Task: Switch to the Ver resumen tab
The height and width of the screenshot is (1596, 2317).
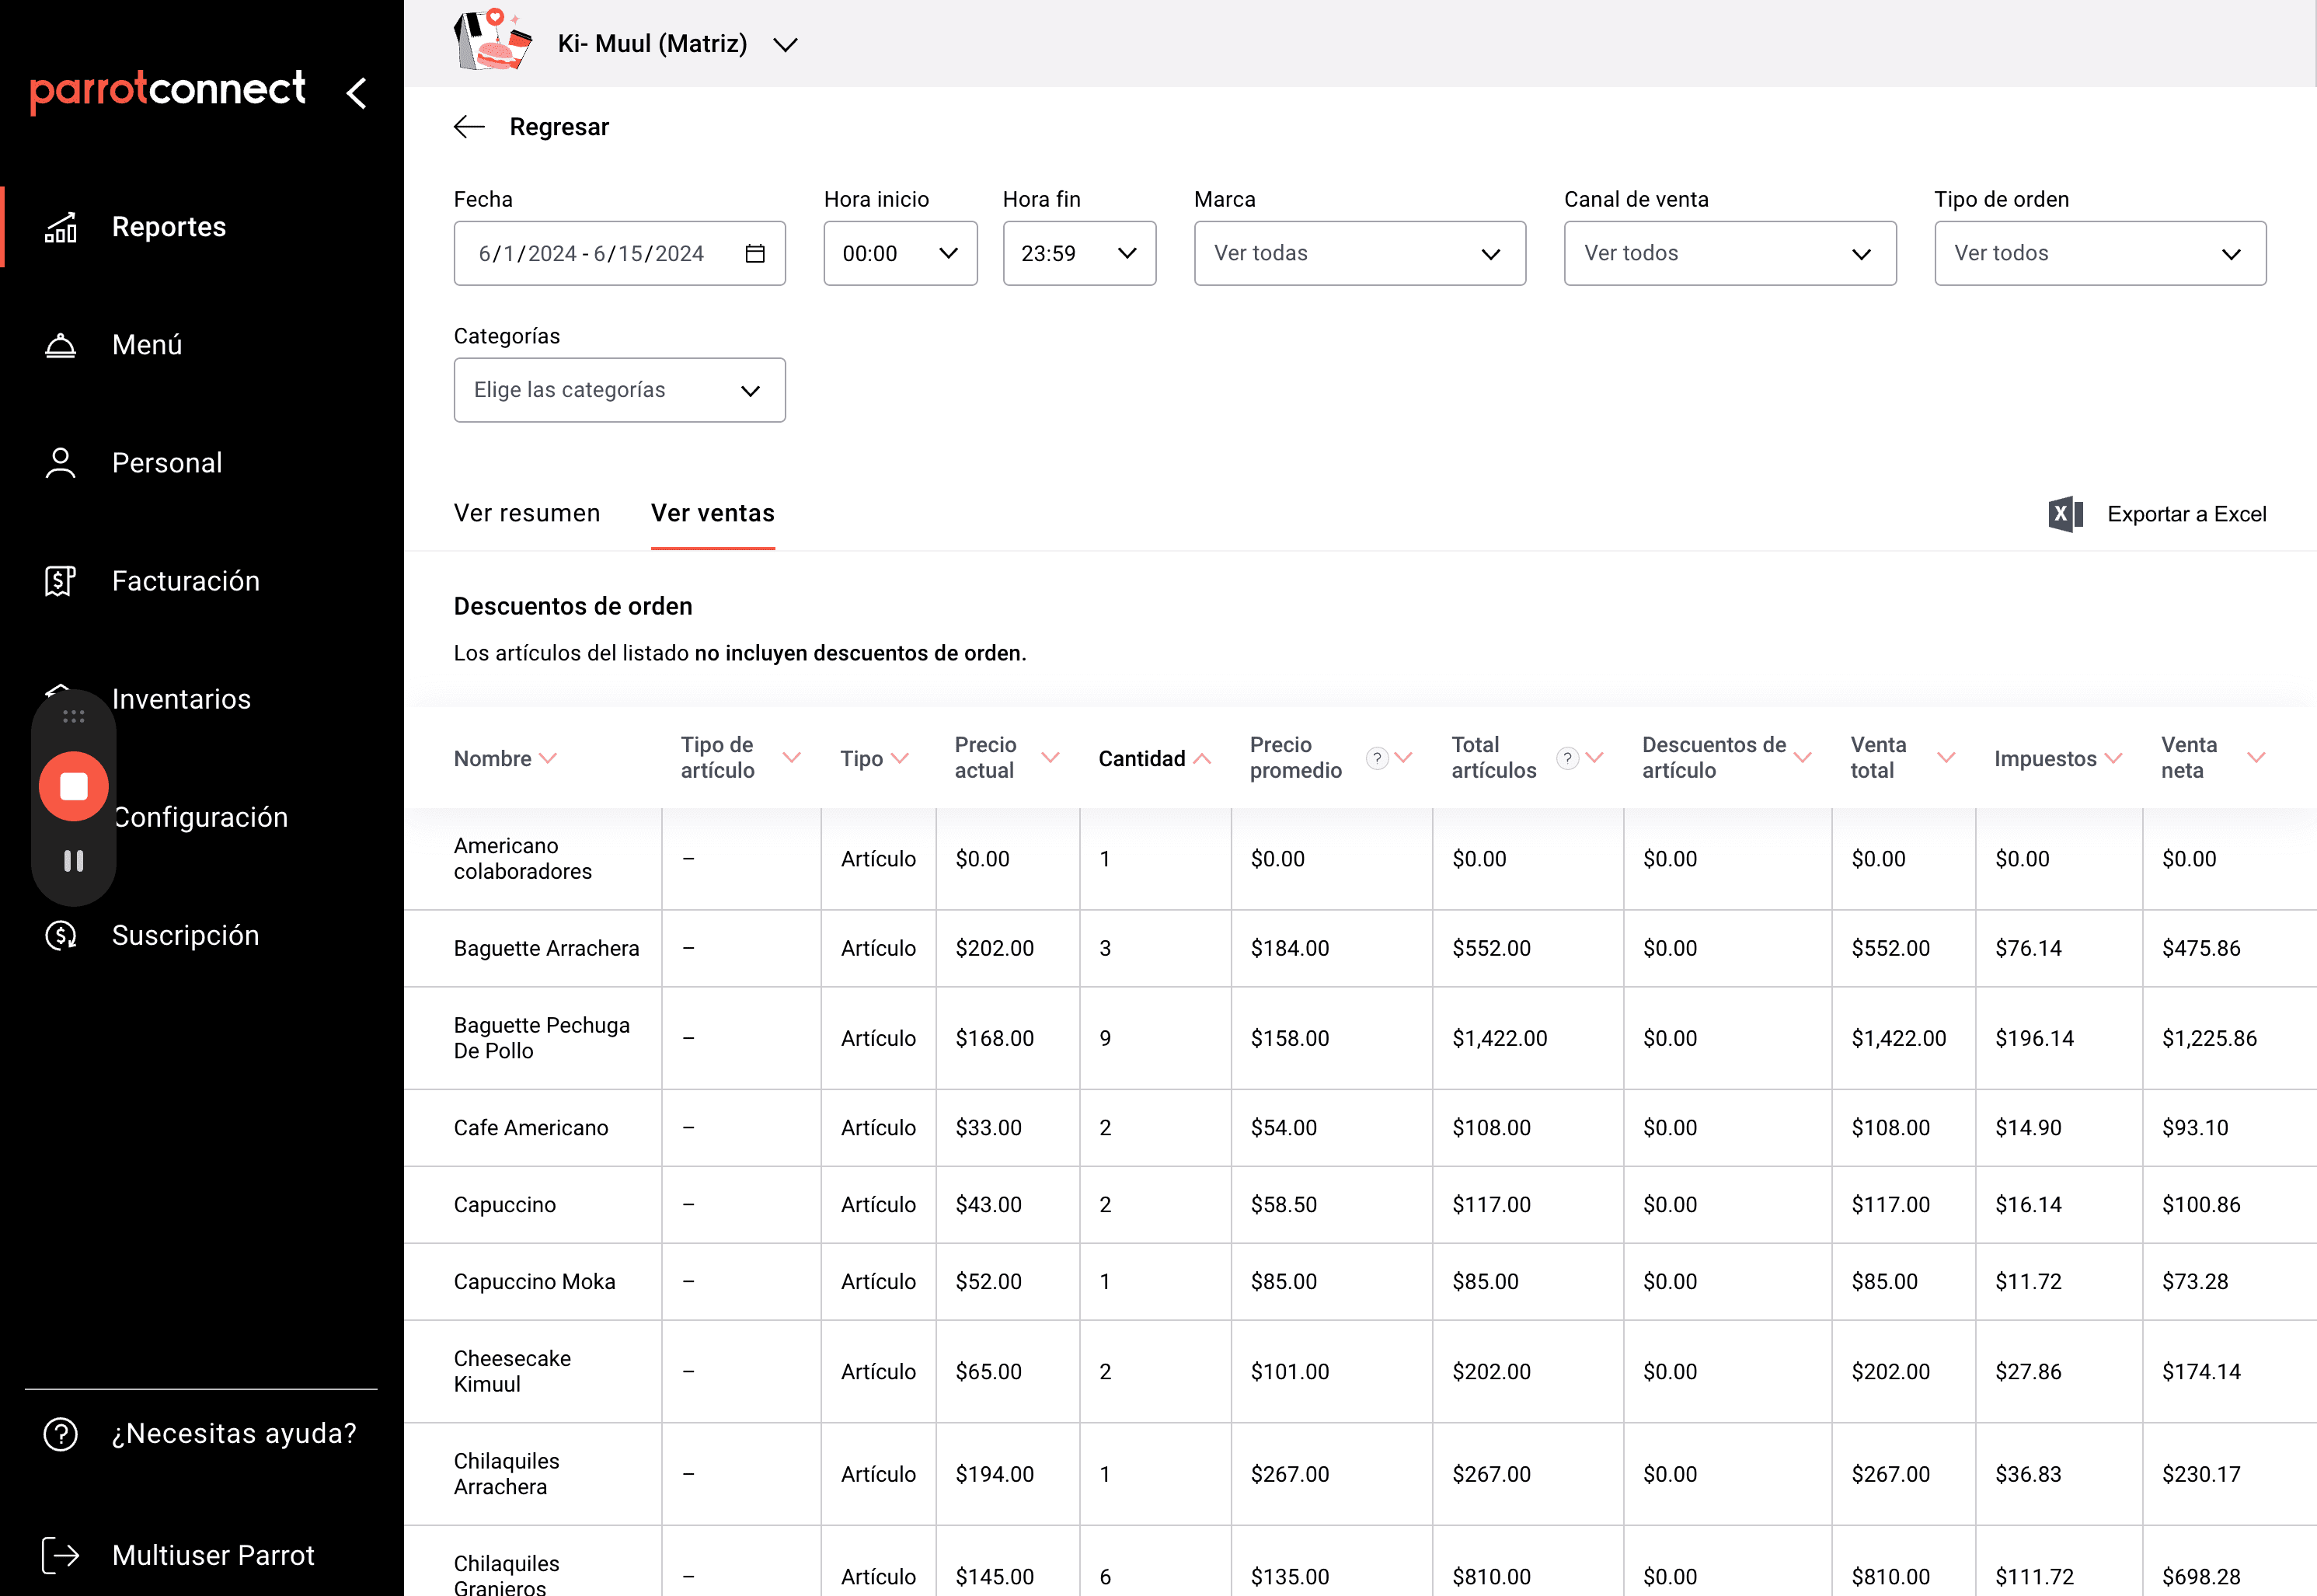Action: (527, 513)
